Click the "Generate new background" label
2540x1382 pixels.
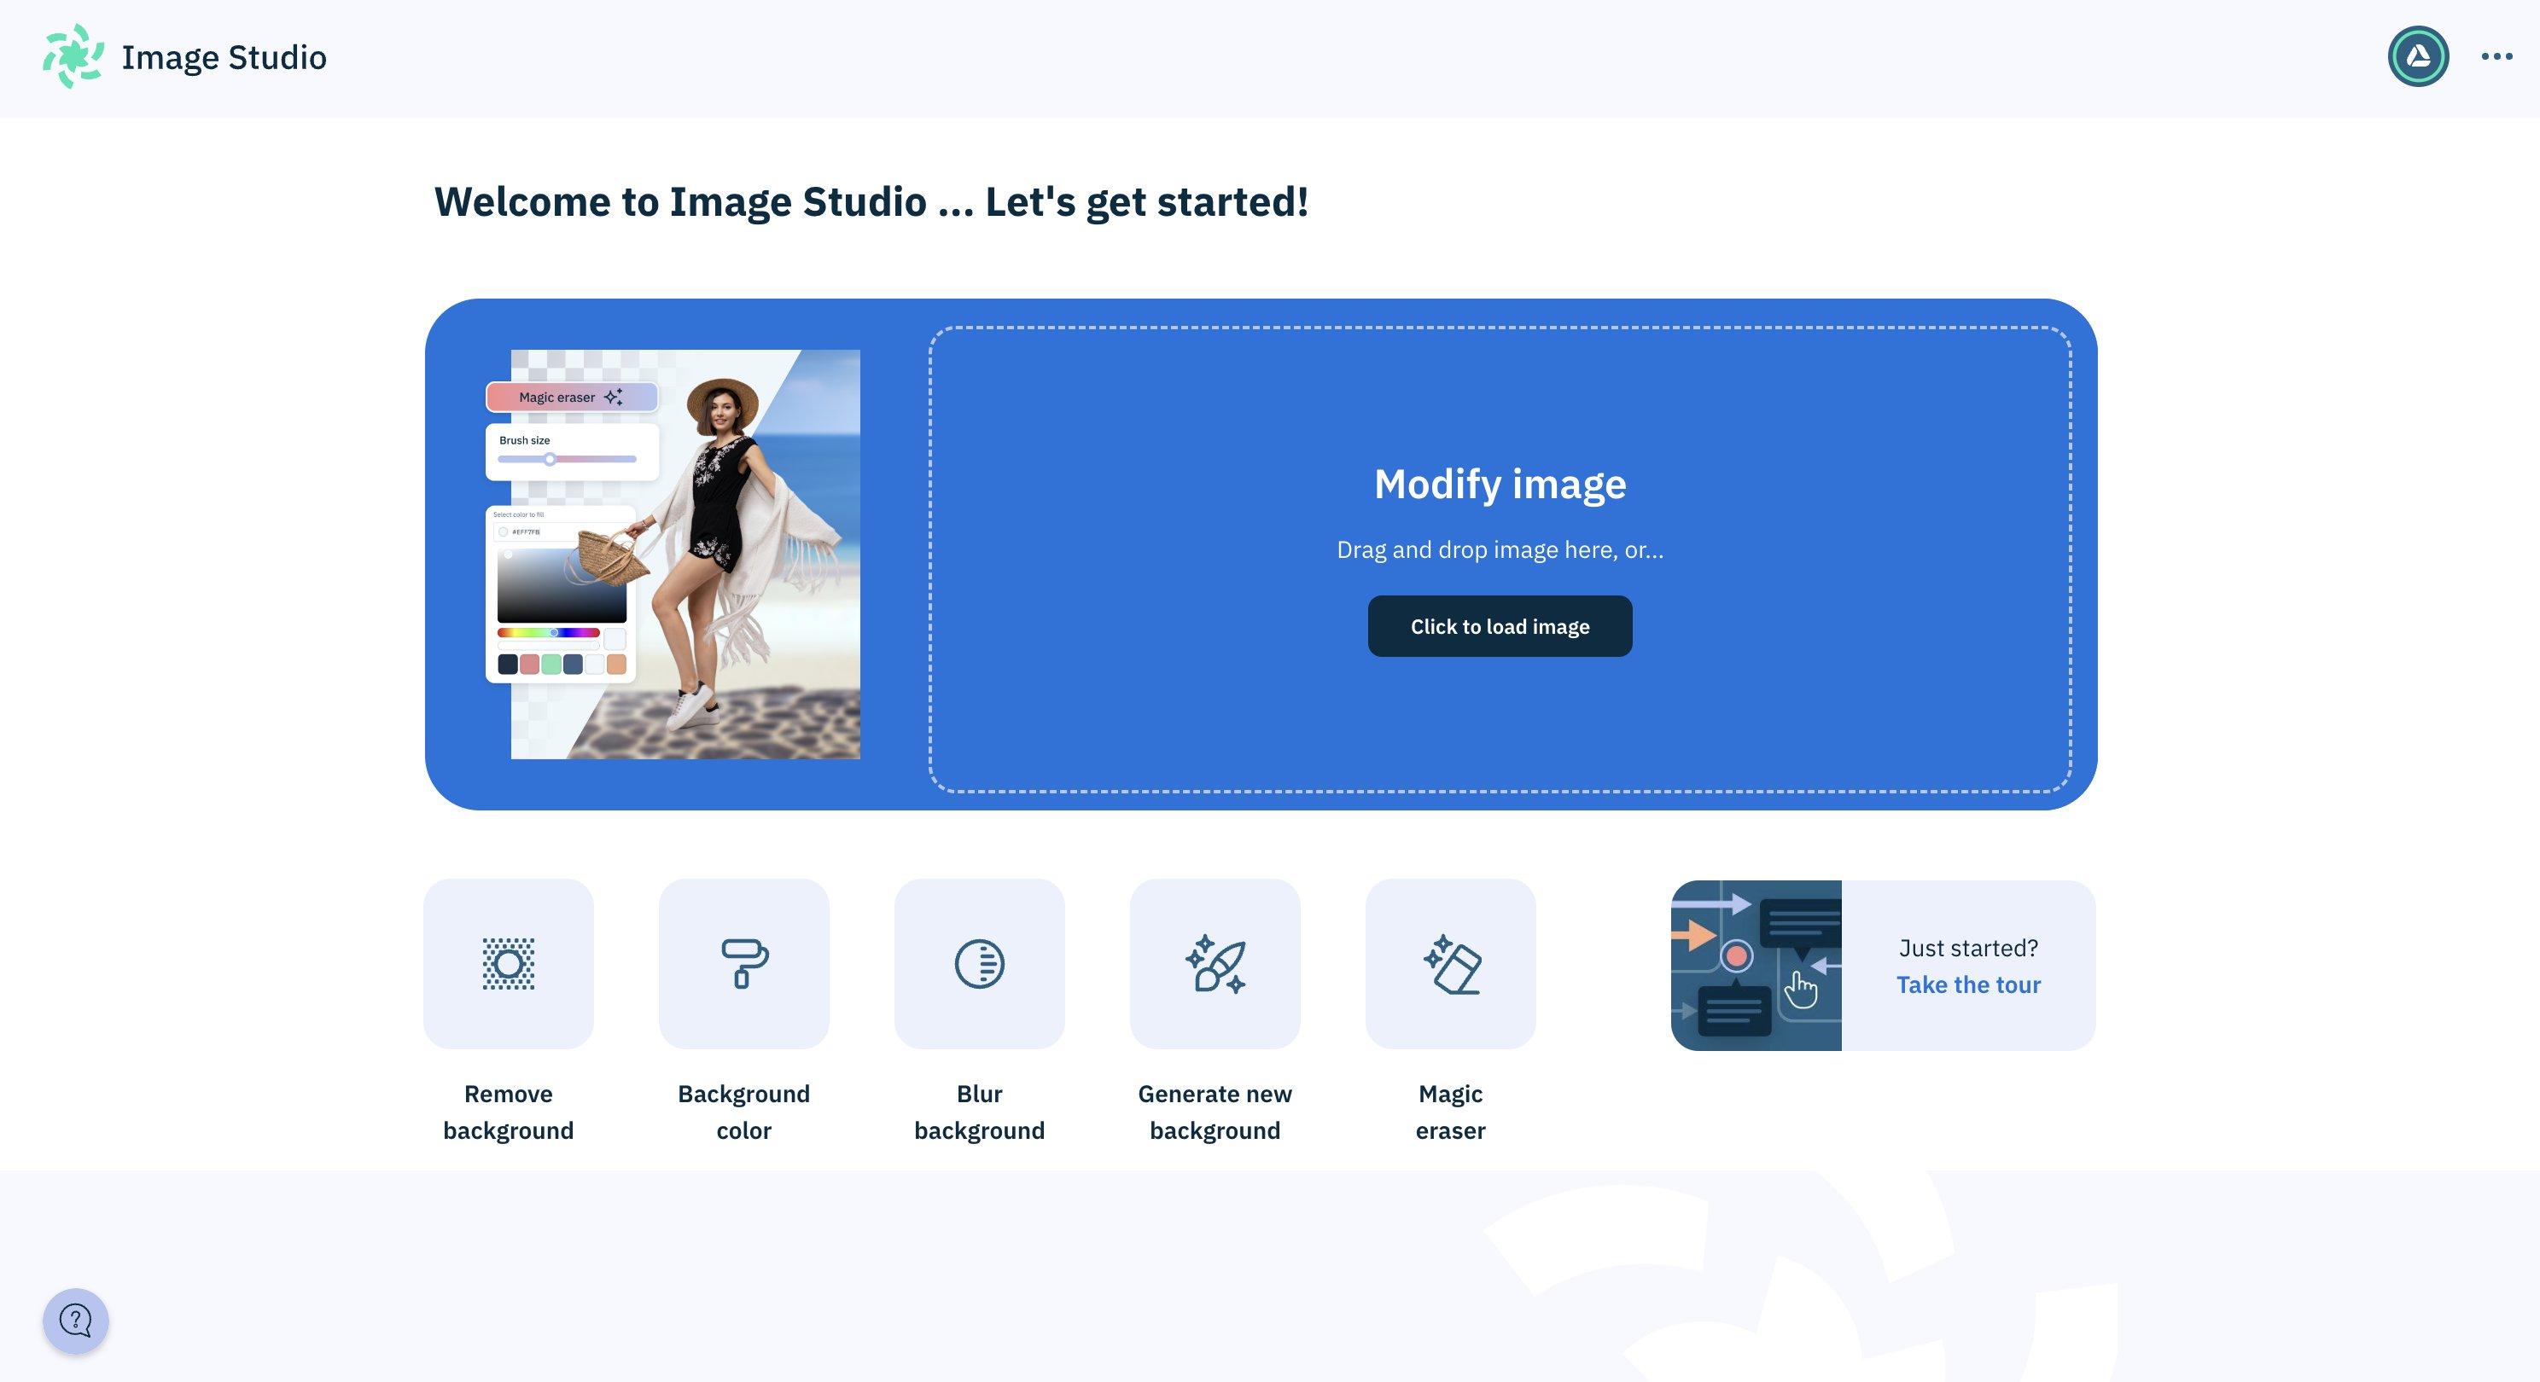coord(1215,1112)
